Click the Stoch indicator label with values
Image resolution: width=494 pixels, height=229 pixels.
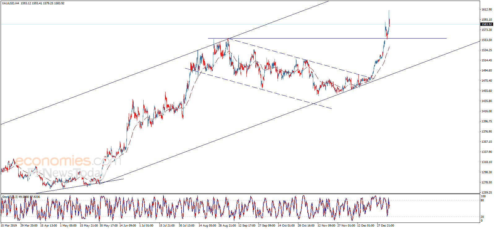pyautogui.click(x=21, y=197)
